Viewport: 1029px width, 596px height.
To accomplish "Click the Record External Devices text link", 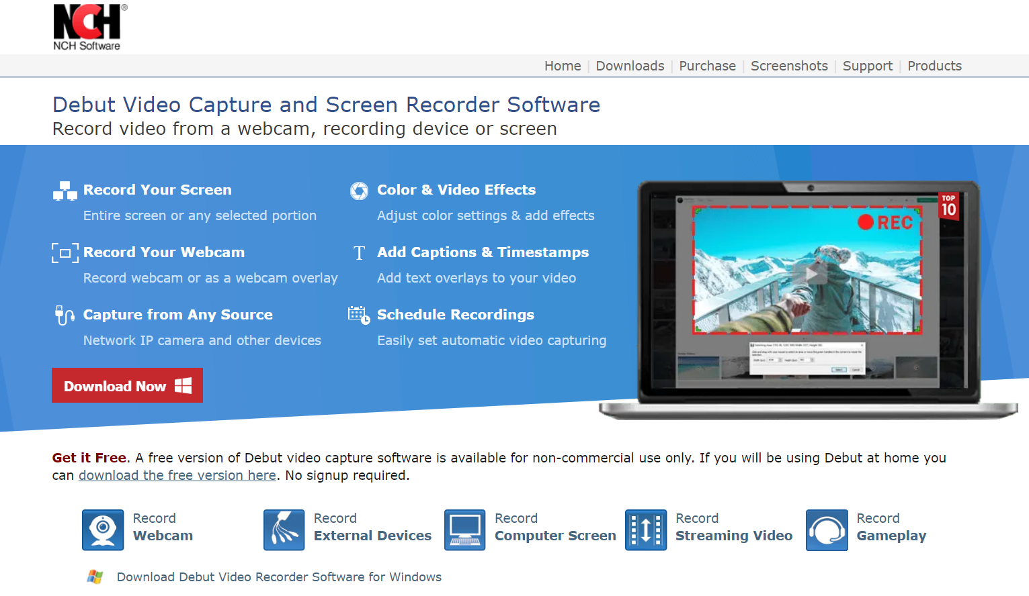I will tap(372, 527).
